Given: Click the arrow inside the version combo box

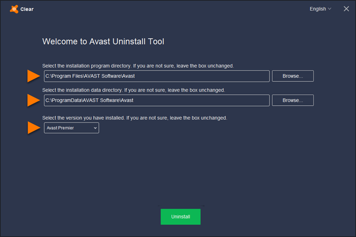Looking at the screenshot, I should 95,128.
